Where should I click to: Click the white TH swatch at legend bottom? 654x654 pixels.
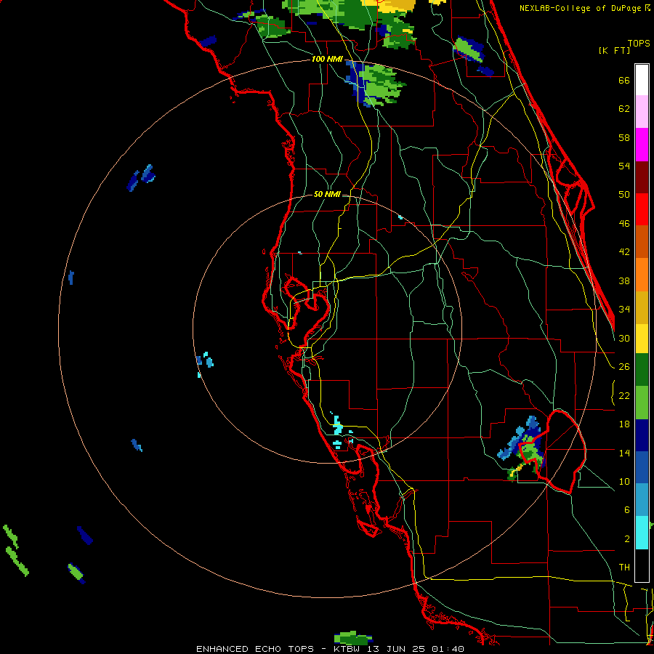[642, 565]
